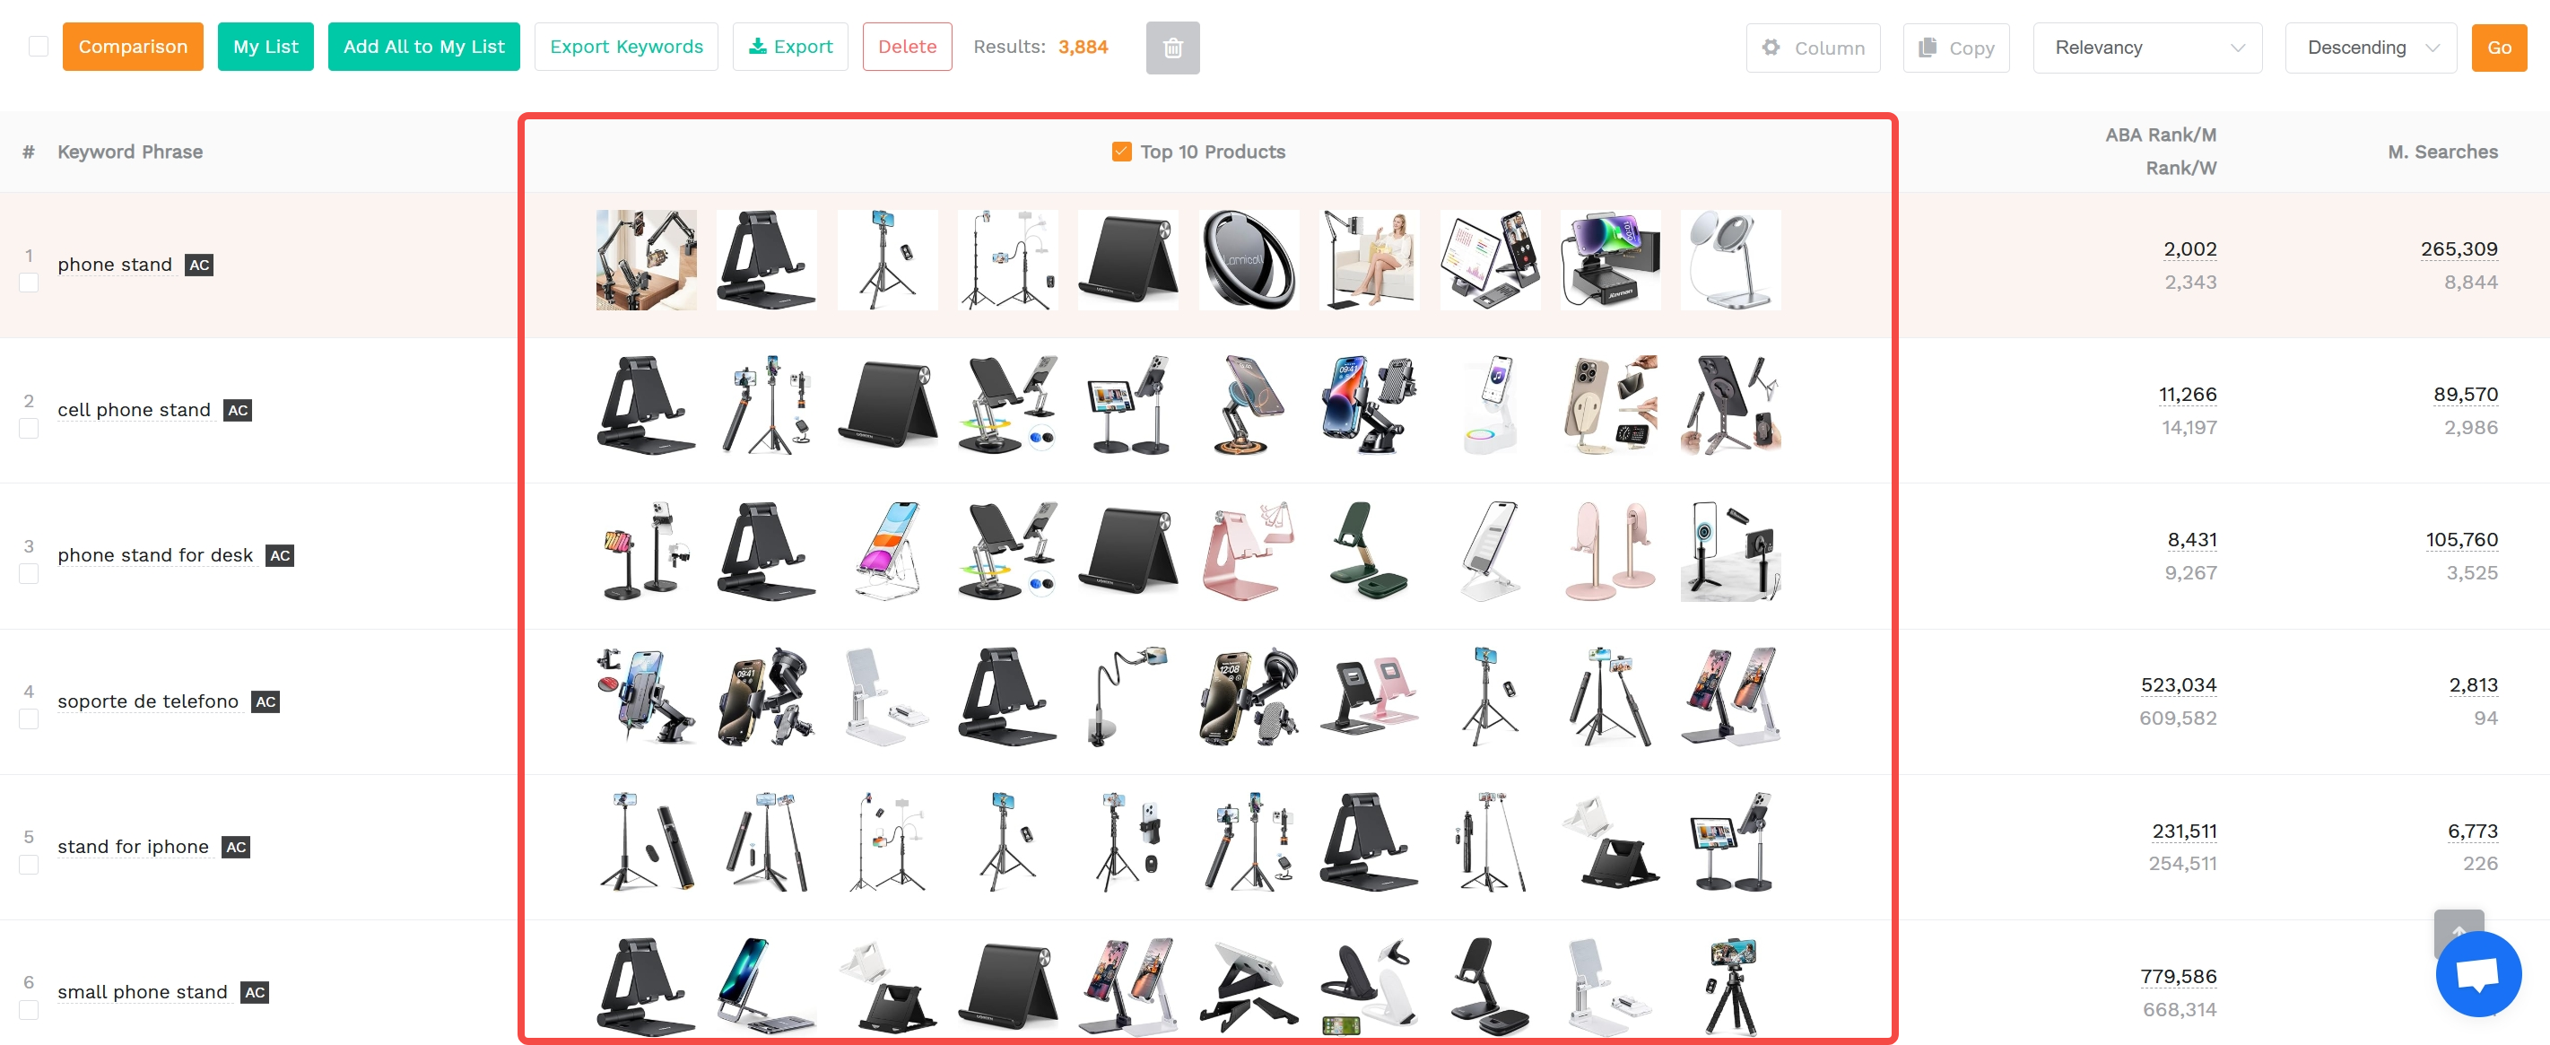Click monthly searches value 6,773
This screenshot has width=2550, height=1045.
(x=2473, y=832)
